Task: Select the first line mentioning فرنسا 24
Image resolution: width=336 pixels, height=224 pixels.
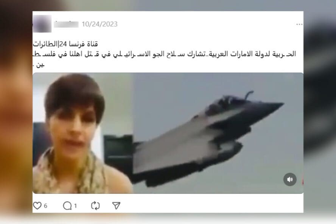Action: coord(65,44)
